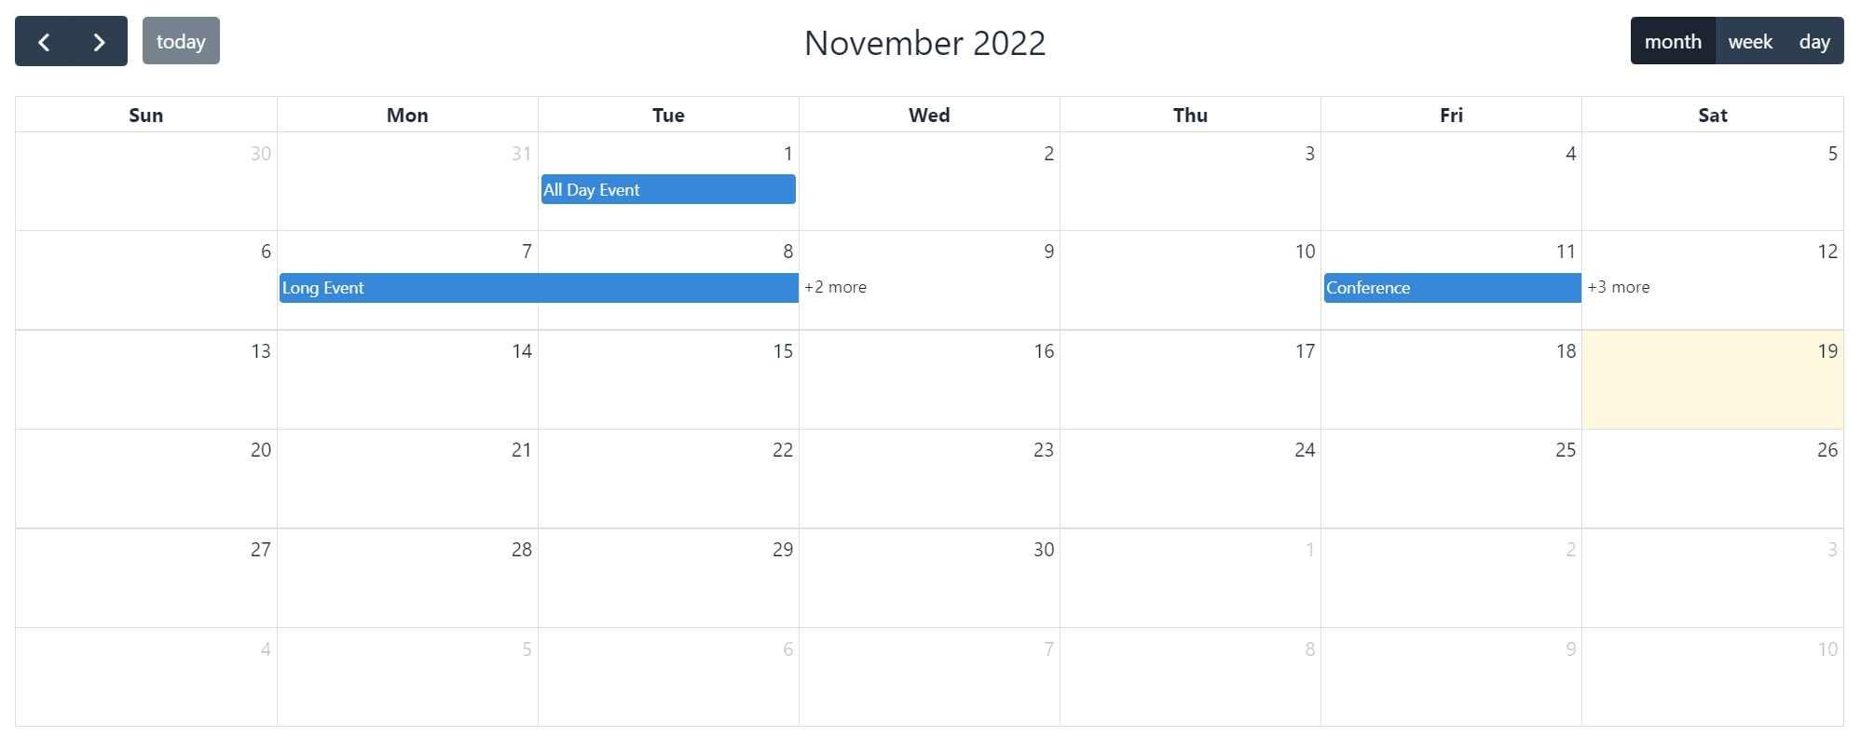Navigate to the previous month
The image size is (1861, 738).
43,41
